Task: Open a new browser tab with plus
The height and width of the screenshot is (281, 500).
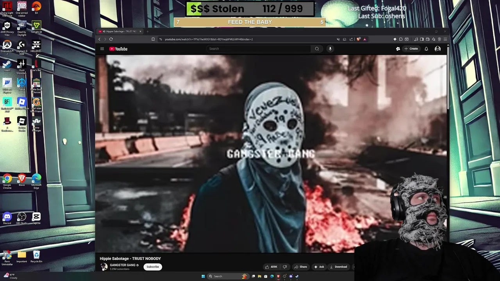Action: pyautogui.click(x=147, y=31)
